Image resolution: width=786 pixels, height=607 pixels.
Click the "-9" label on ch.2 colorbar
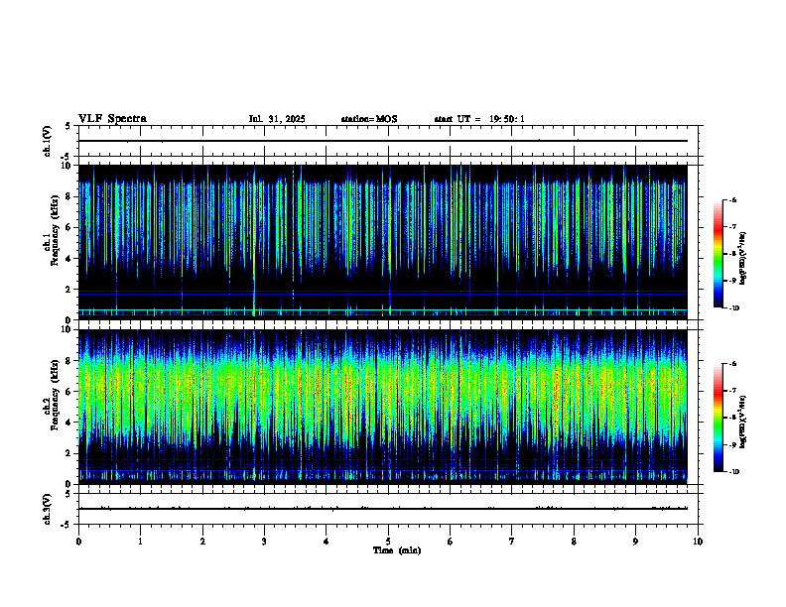pos(732,444)
